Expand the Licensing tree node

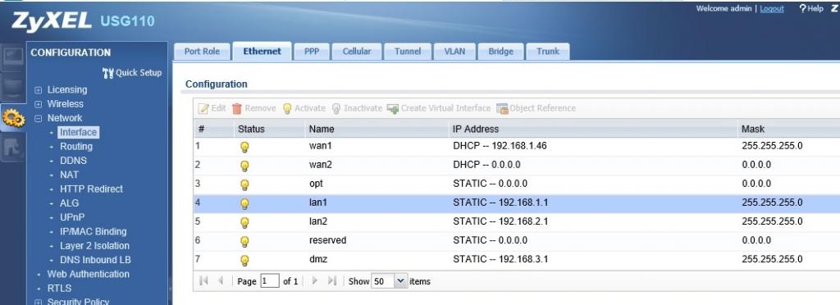click(38, 90)
